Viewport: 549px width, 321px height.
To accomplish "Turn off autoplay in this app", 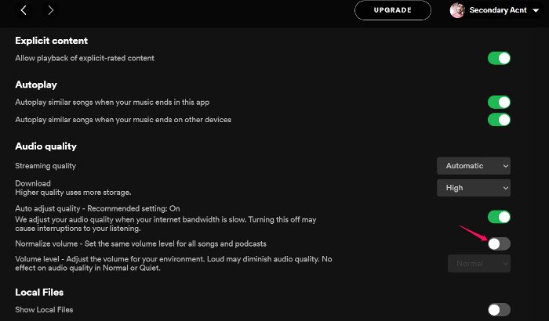I will pos(499,103).
